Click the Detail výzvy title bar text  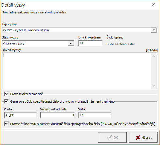pyautogui.click(x=13, y=5)
